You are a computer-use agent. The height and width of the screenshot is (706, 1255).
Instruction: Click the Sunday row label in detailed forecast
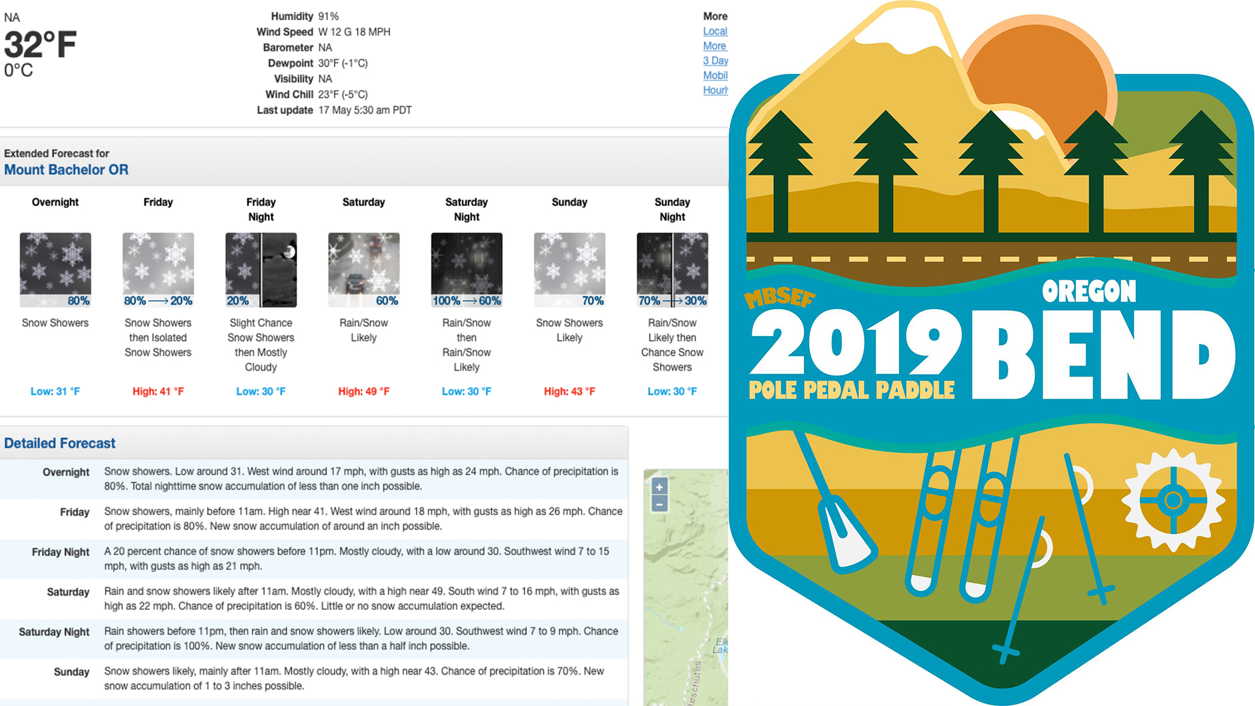[71, 672]
